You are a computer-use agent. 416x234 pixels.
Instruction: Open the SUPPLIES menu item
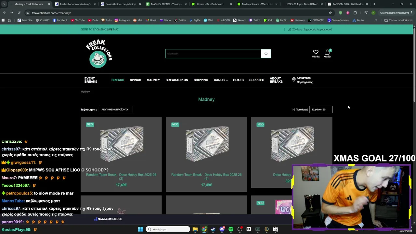point(257,80)
